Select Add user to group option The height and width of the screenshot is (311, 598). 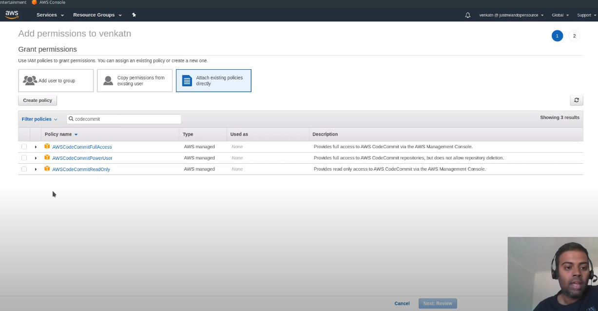(56, 80)
